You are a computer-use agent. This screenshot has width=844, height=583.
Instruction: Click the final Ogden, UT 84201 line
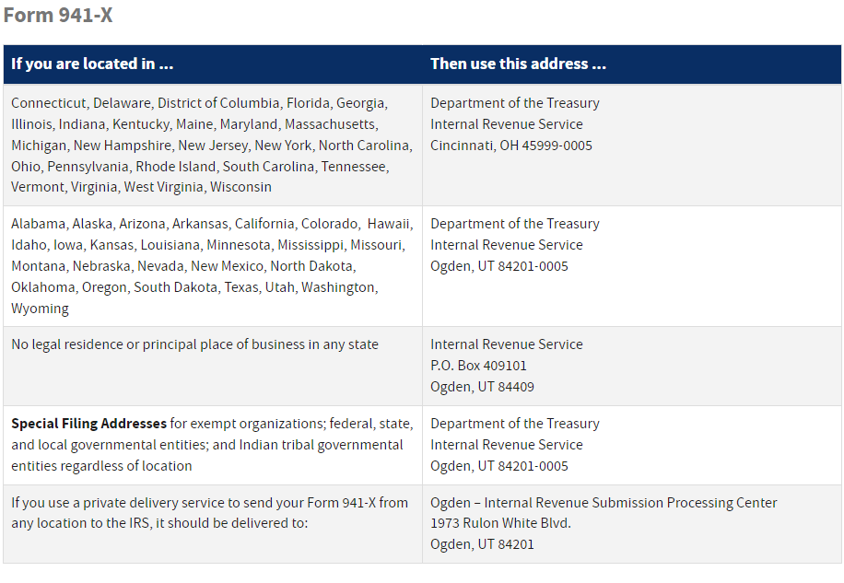coord(482,544)
